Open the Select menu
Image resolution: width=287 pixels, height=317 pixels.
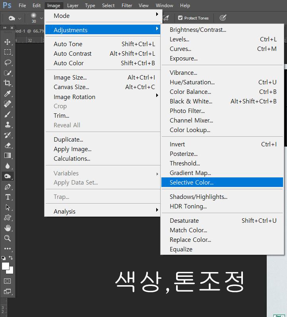[108, 6]
